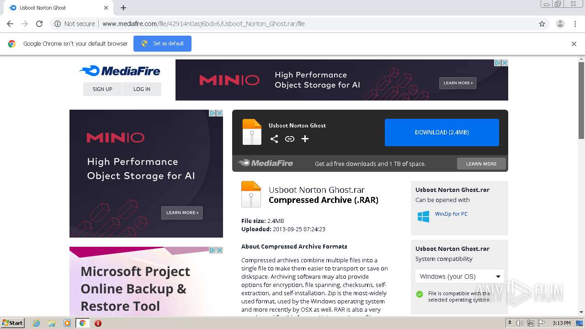Close the left MinIO ad
The height and width of the screenshot is (329, 585).
pos(219,113)
